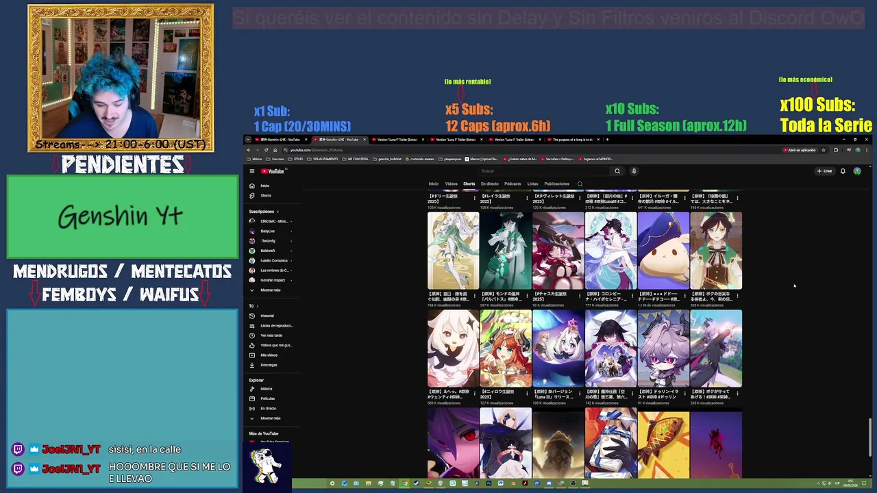Go back in the browser
This screenshot has height=493, width=877.
point(248,150)
